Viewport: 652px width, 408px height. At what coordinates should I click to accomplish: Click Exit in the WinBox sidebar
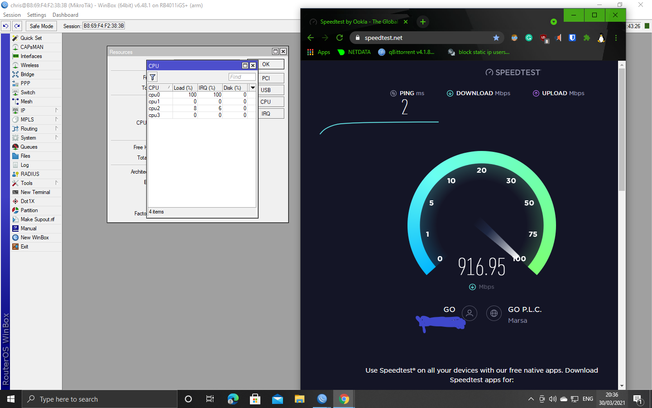coord(36,247)
